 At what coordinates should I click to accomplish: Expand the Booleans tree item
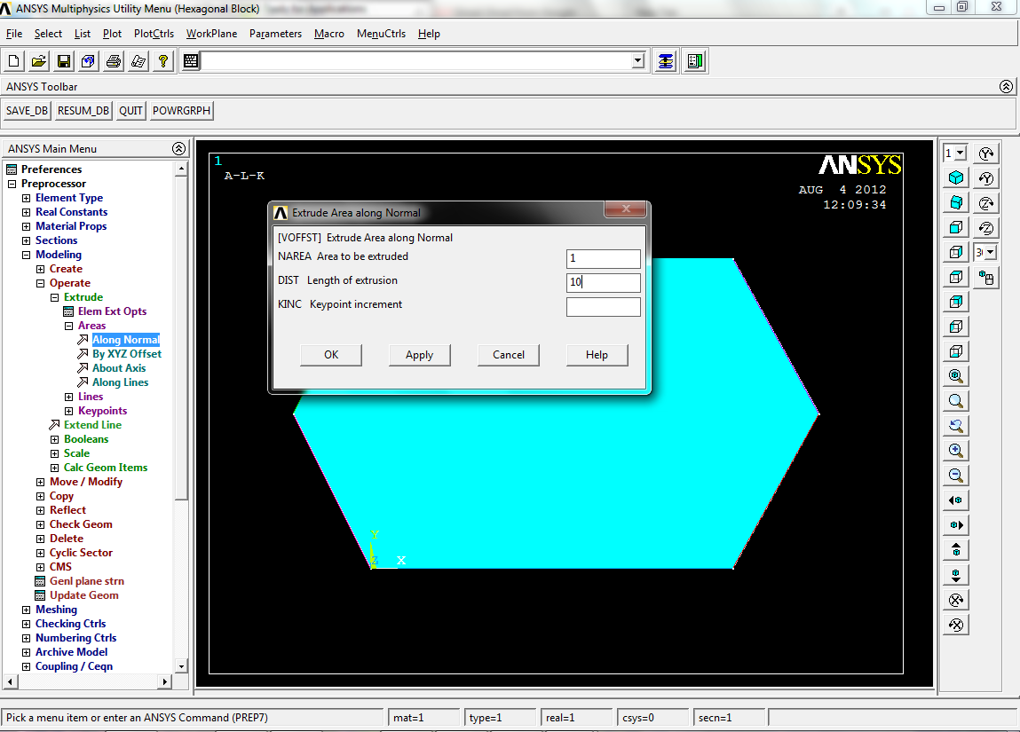pyautogui.click(x=55, y=438)
